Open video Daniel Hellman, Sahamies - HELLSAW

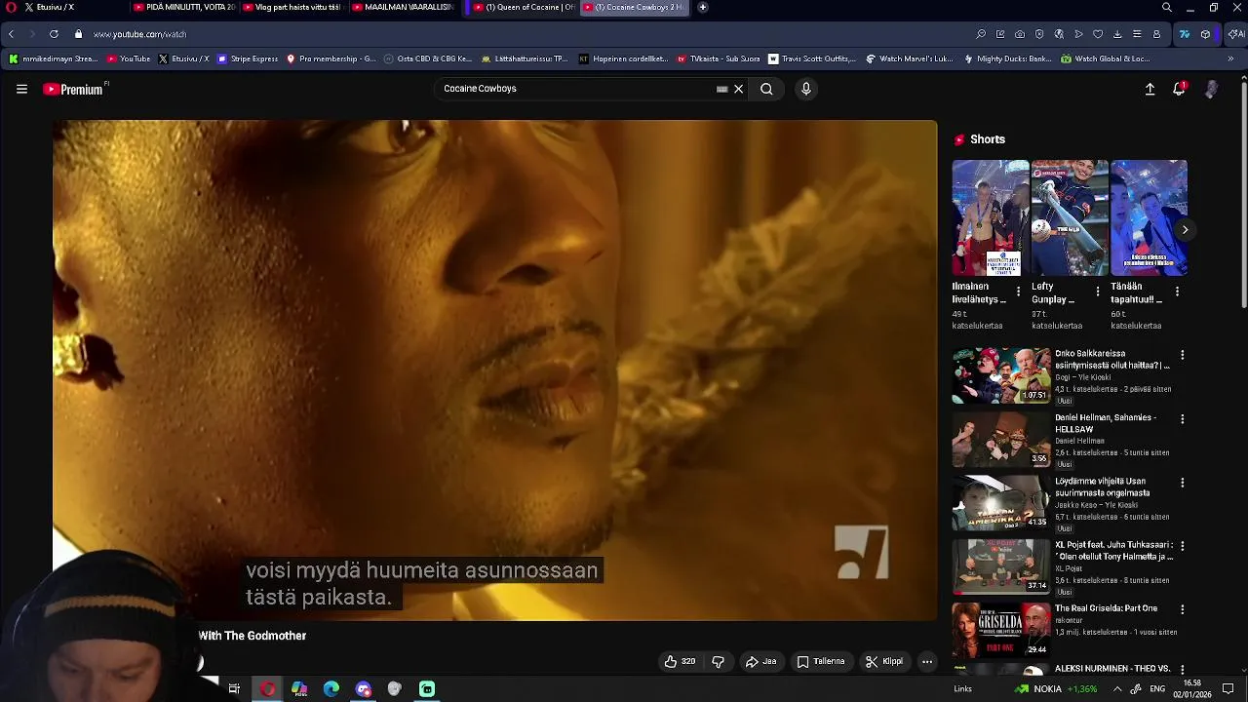click(1106, 423)
